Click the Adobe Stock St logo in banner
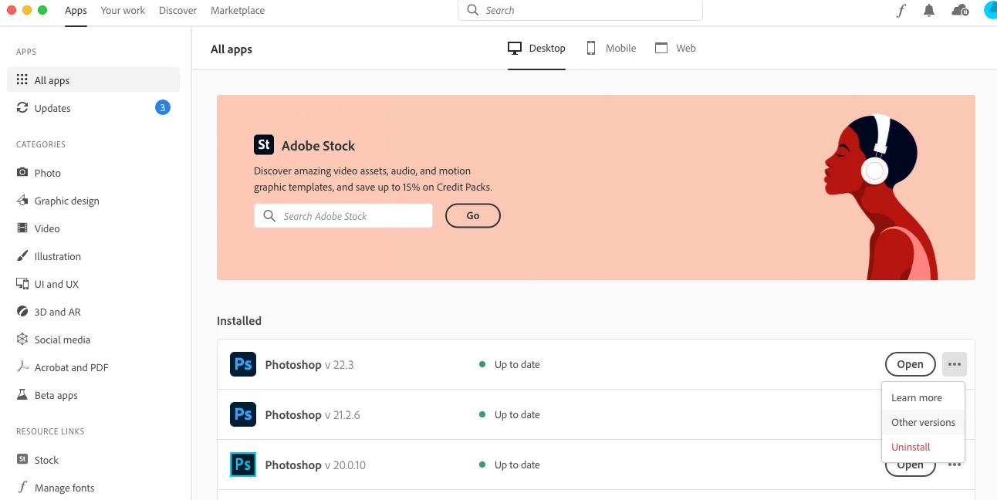997x500 pixels. pos(264,145)
